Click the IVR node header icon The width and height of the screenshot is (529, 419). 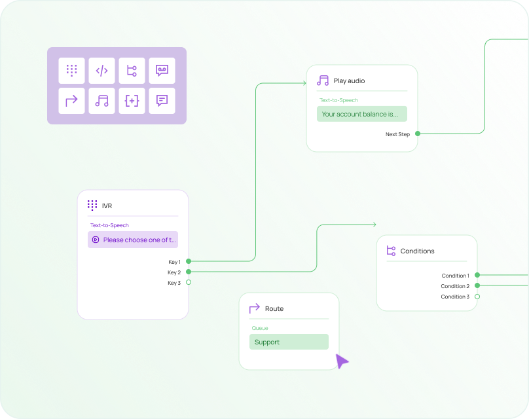[92, 206]
